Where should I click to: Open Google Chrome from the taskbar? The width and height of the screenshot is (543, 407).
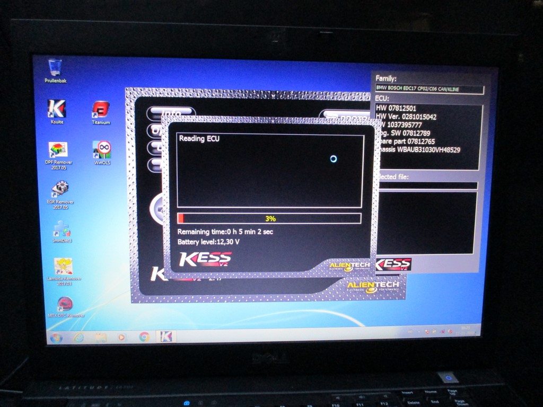[x=144, y=337]
